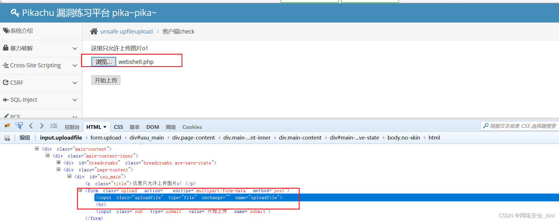The width and height of the screenshot is (559, 221).
Task: Click form.upload in the node path
Action: (106, 138)
